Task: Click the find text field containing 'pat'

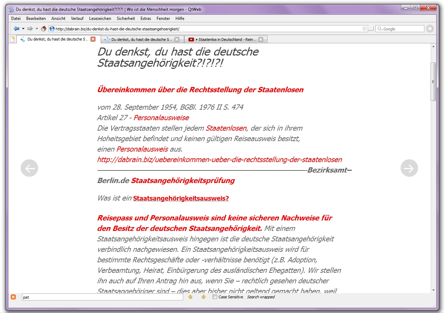Action: coord(102,297)
